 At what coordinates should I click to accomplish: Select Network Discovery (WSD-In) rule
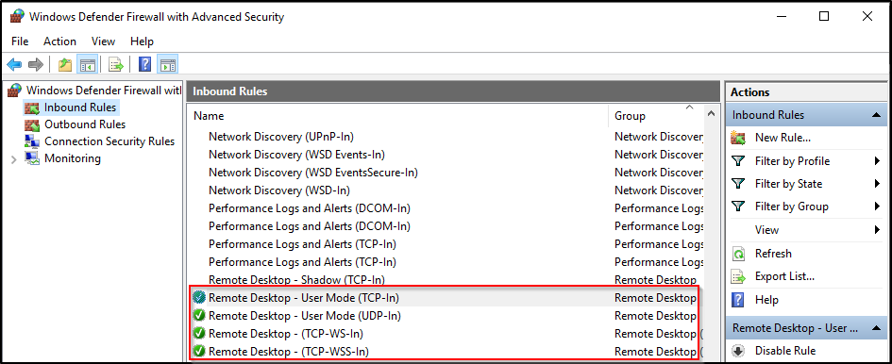point(279,190)
